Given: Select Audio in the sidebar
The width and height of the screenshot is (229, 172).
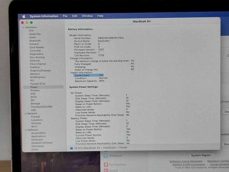Looking at the screenshot, I should (33, 37).
